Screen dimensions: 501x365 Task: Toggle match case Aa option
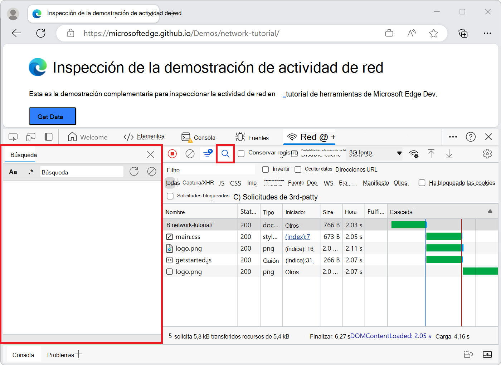[13, 172]
